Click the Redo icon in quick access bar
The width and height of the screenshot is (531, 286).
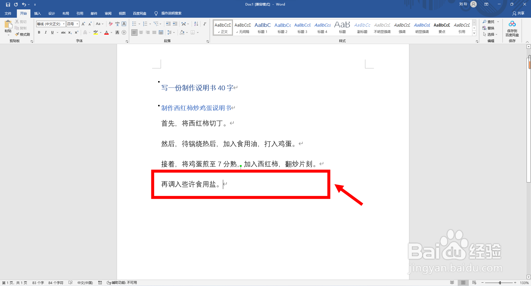[x=16, y=4]
